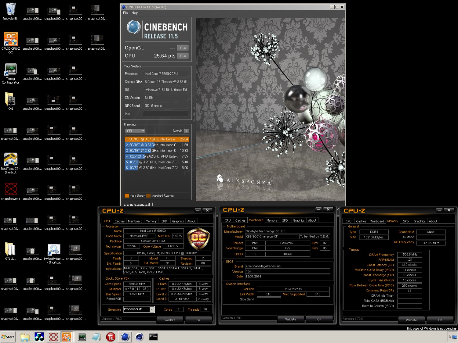Show hidden system tray icons
Viewport: 458px width, 343px height.
tap(450, 337)
